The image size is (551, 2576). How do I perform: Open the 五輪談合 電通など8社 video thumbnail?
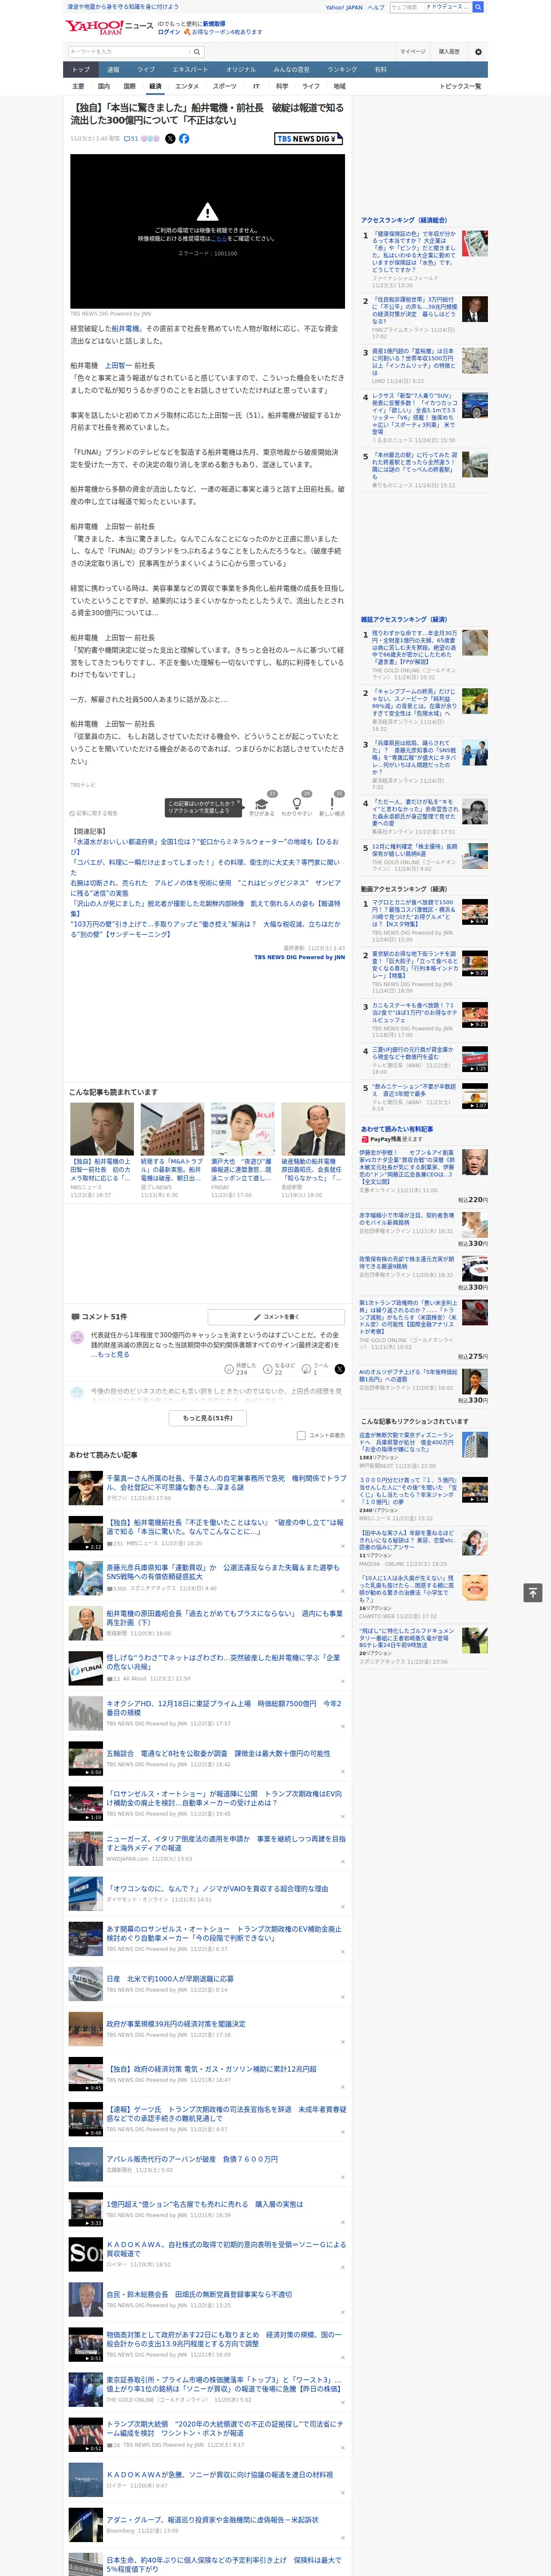coord(85,1759)
